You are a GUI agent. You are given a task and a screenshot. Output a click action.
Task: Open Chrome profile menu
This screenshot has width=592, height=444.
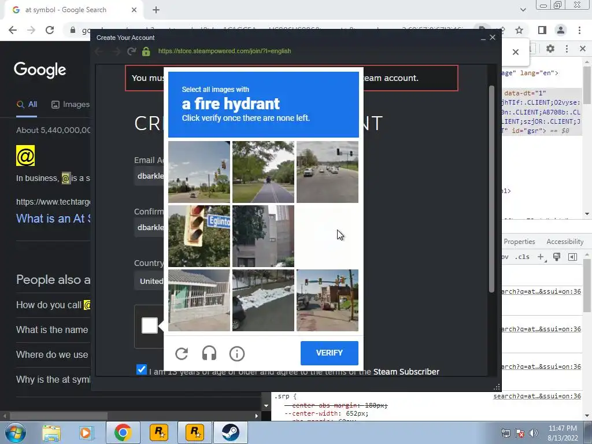[x=561, y=30]
